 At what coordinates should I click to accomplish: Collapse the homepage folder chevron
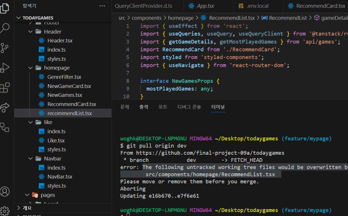point(30,68)
